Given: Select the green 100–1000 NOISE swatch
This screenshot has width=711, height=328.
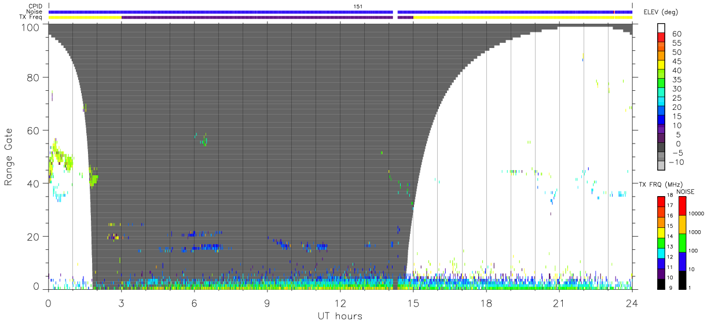Looking at the screenshot, I should [682, 243].
